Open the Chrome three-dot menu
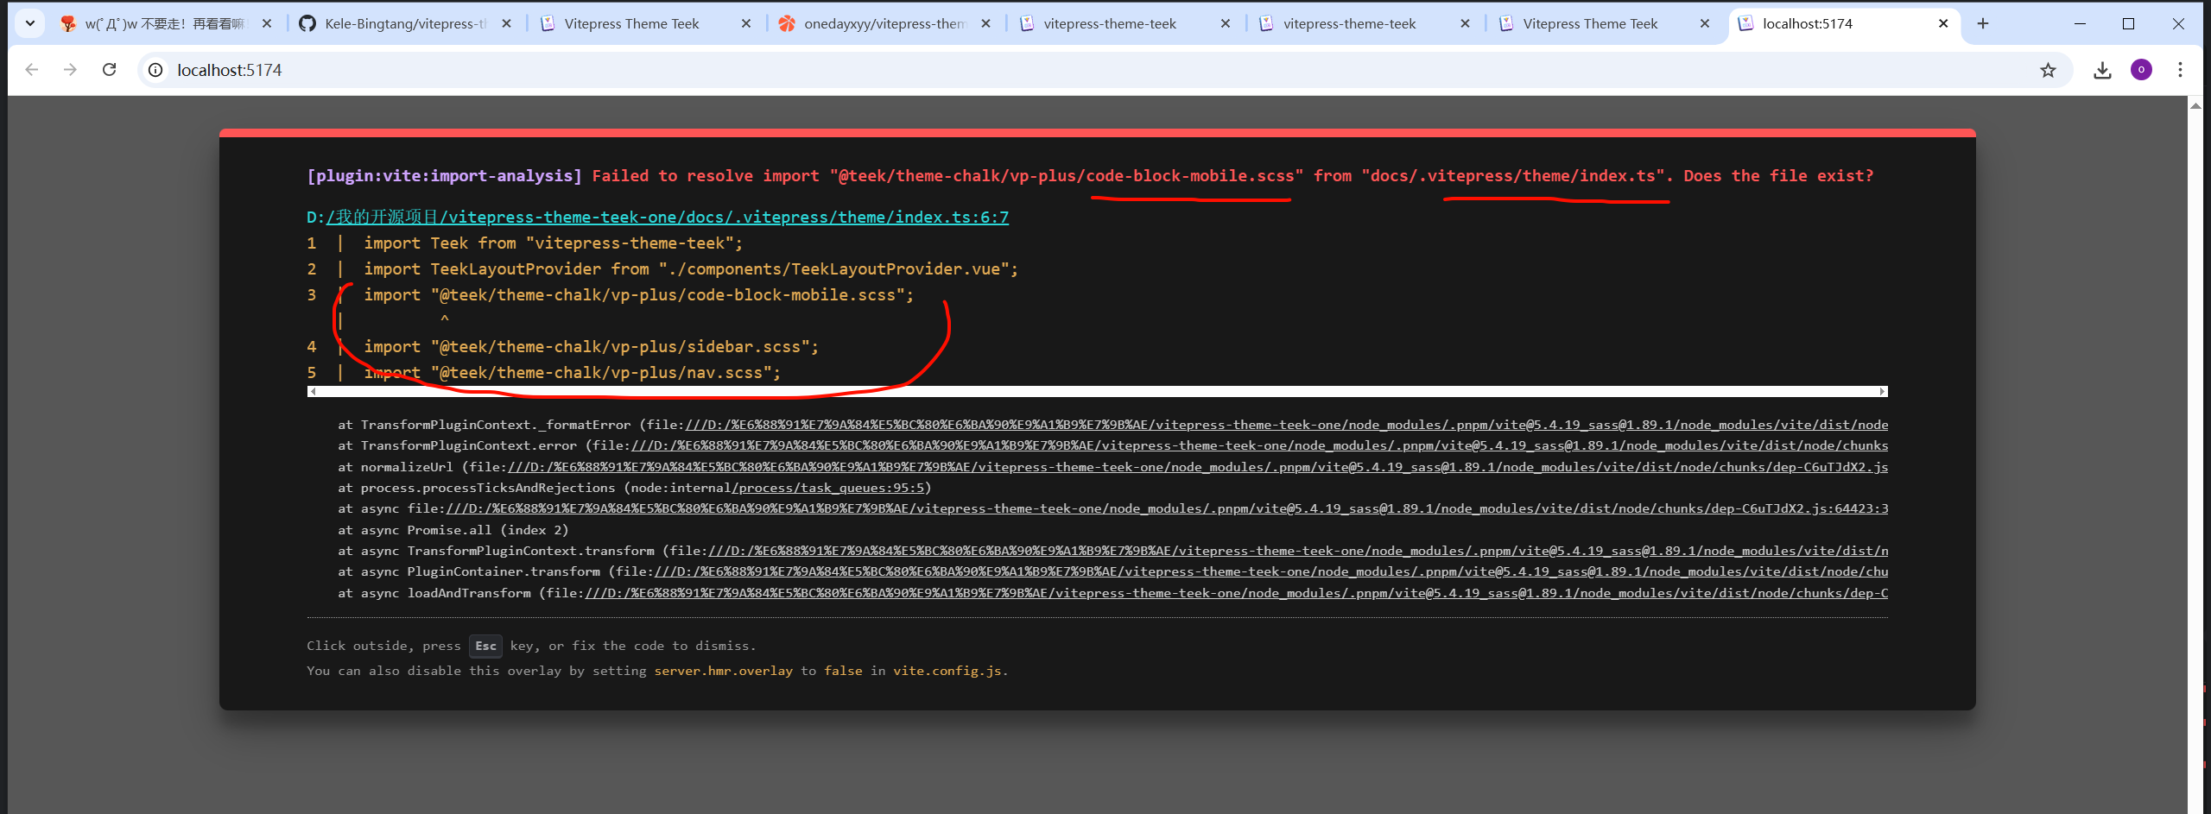 click(2180, 70)
